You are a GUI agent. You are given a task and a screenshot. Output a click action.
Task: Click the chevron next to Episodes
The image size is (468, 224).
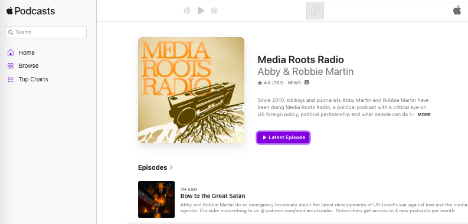(171, 167)
